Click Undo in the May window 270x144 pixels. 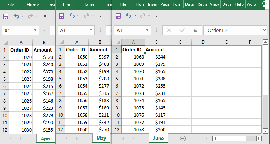pos(72,16)
